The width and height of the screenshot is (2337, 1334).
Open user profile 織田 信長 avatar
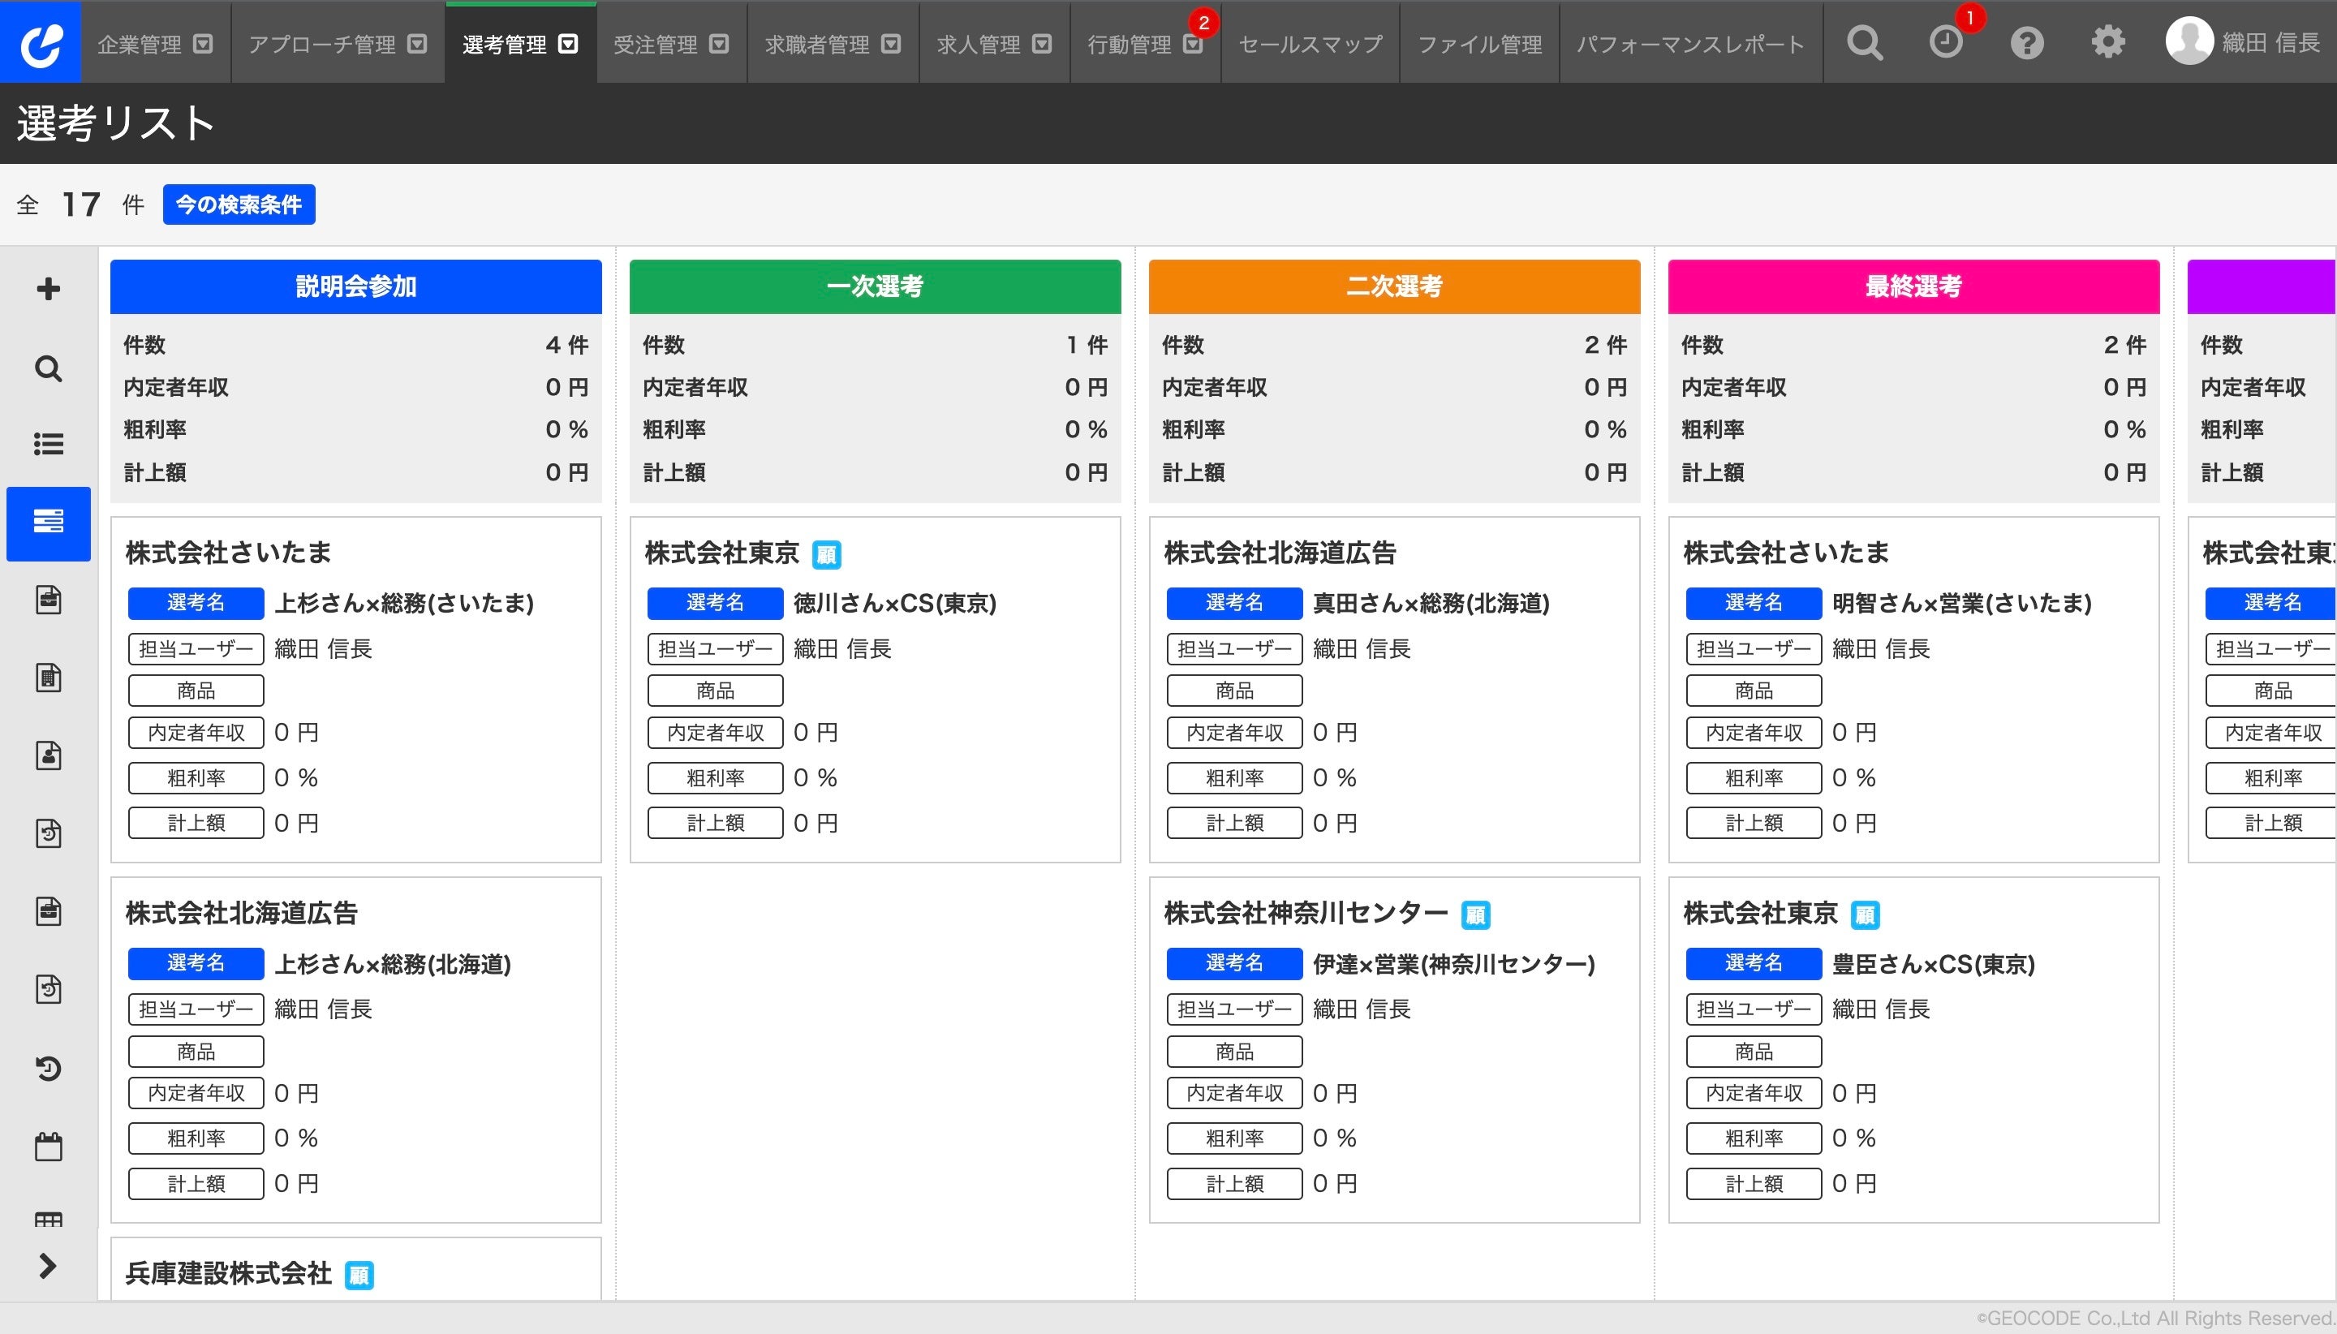(2189, 42)
